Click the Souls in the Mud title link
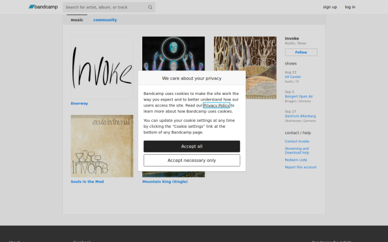Screen dimensions: 388x242 click(x=87, y=181)
